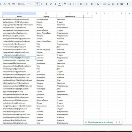Open the text color picker
This screenshot has height=132, width=132.
[x=60, y=4]
